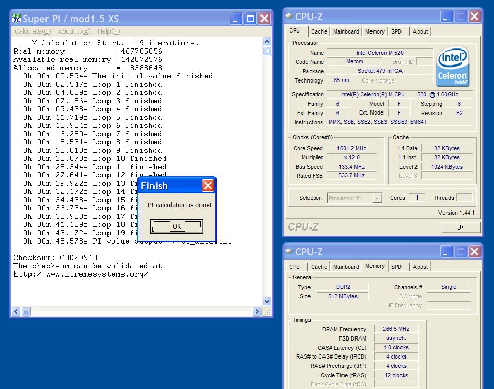The image size is (494, 389).
Task: Click the Super PI vertical scrollbar thumb
Action: click(x=267, y=51)
